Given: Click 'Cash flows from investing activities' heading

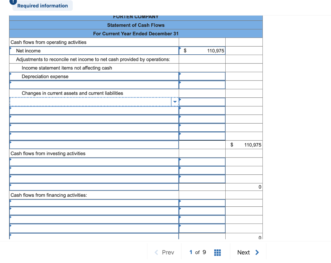Looking at the screenshot, I should click(48, 153).
